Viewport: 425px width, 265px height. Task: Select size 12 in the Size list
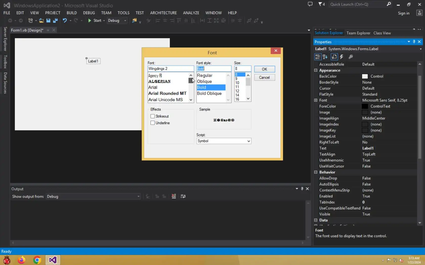coord(237,91)
